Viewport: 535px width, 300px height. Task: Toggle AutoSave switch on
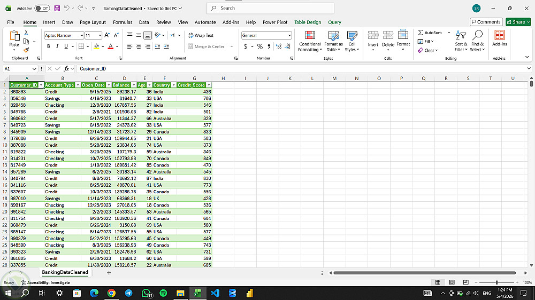point(42,8)
